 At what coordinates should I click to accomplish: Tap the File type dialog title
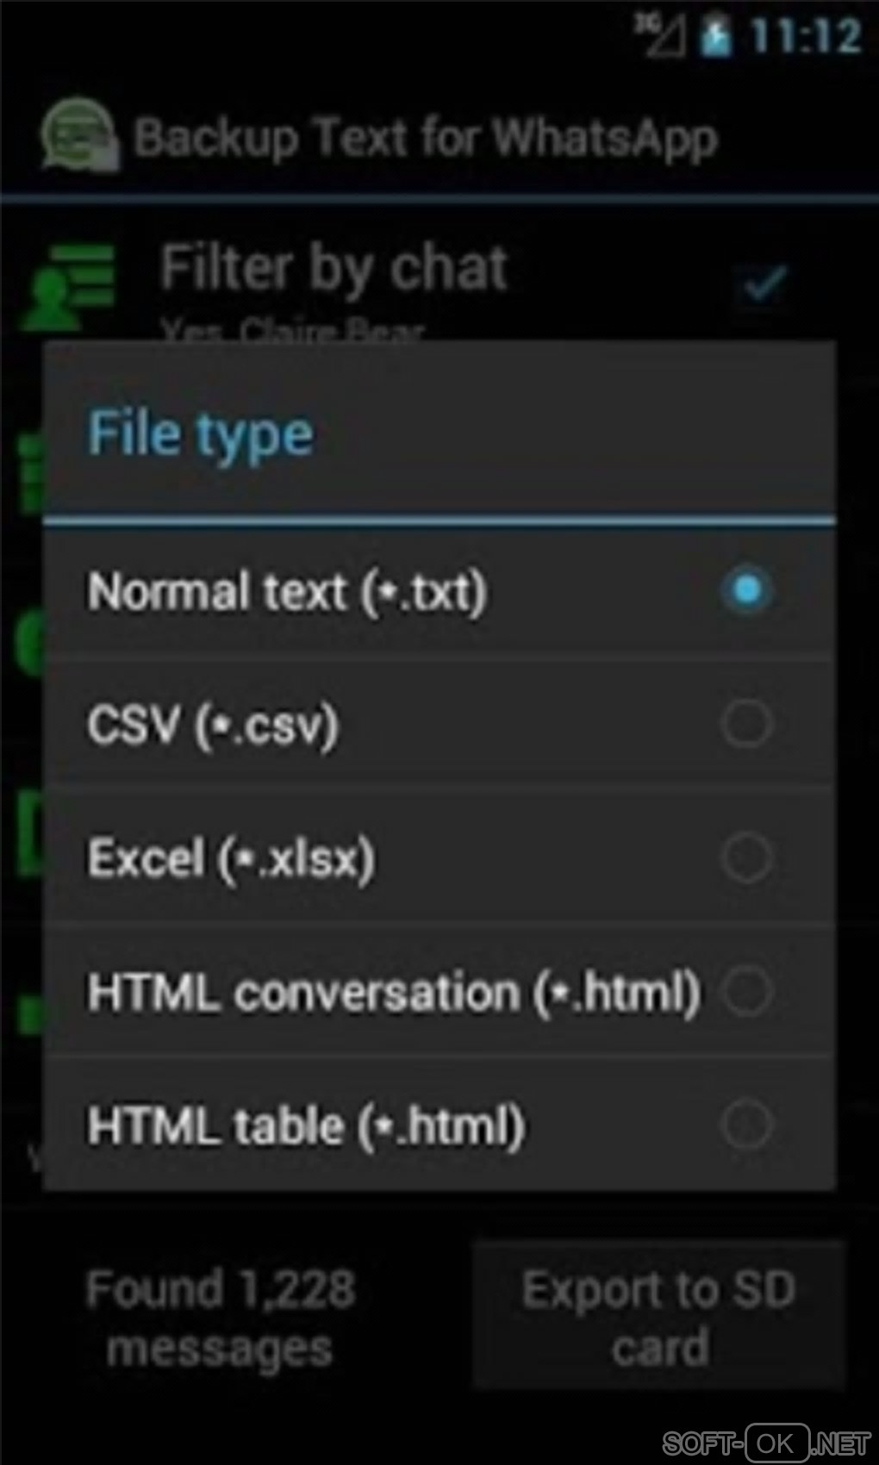click(x=200, y=433)
